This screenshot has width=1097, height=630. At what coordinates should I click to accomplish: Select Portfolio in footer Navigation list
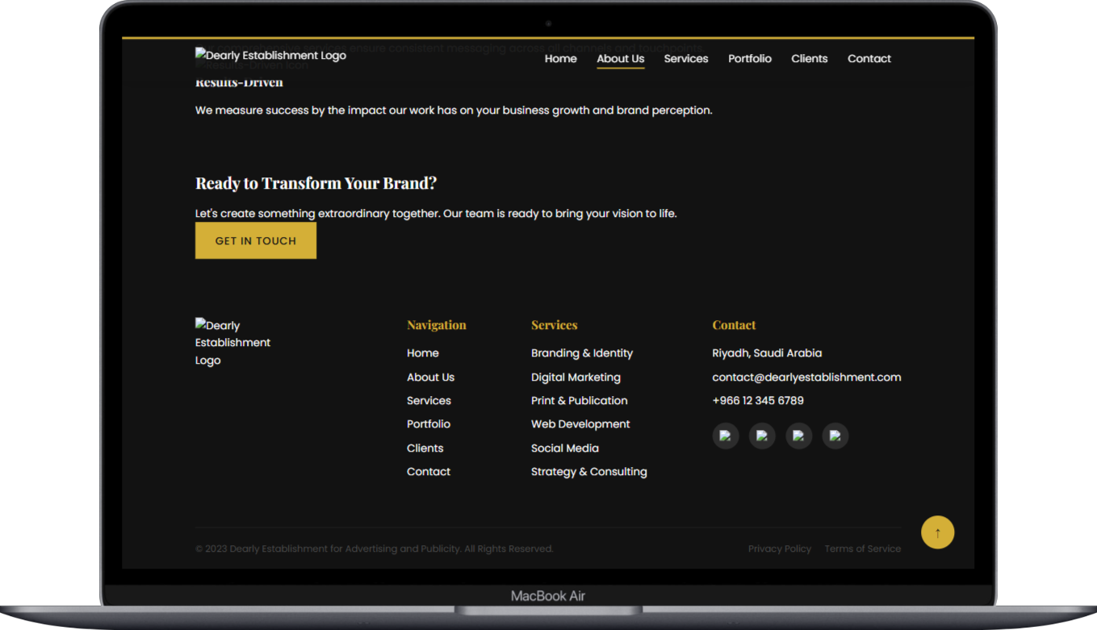coord(428,424)
